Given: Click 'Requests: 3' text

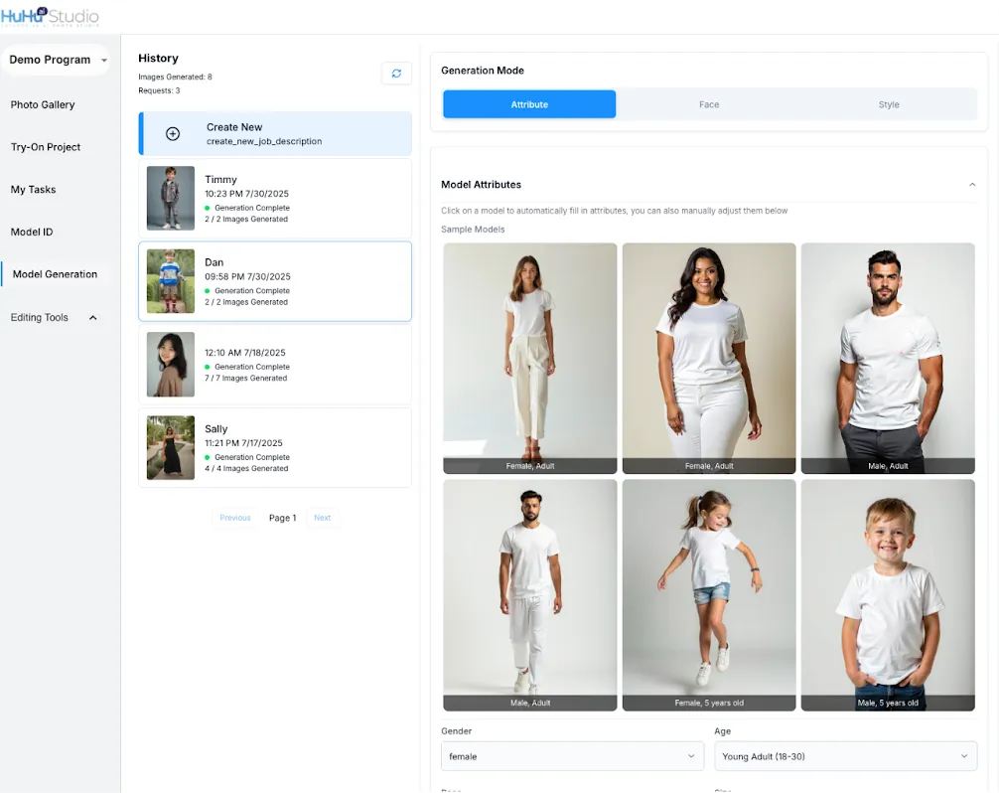Looking at the screenshot, I should (159, 90).
